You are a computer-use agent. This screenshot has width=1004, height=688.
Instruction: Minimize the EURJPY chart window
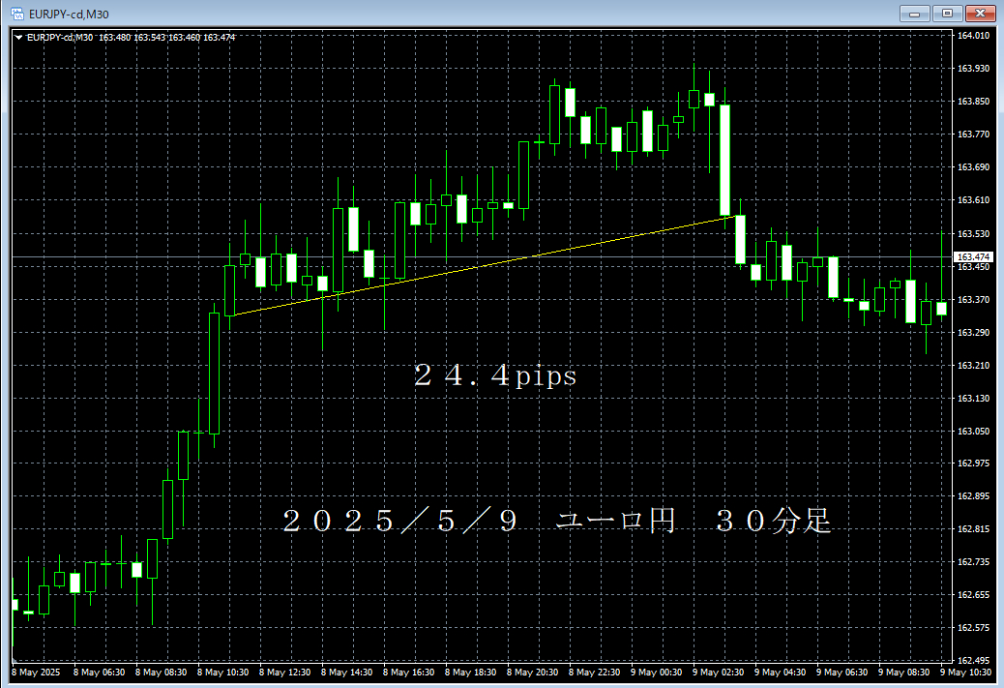tap(913, 14)
